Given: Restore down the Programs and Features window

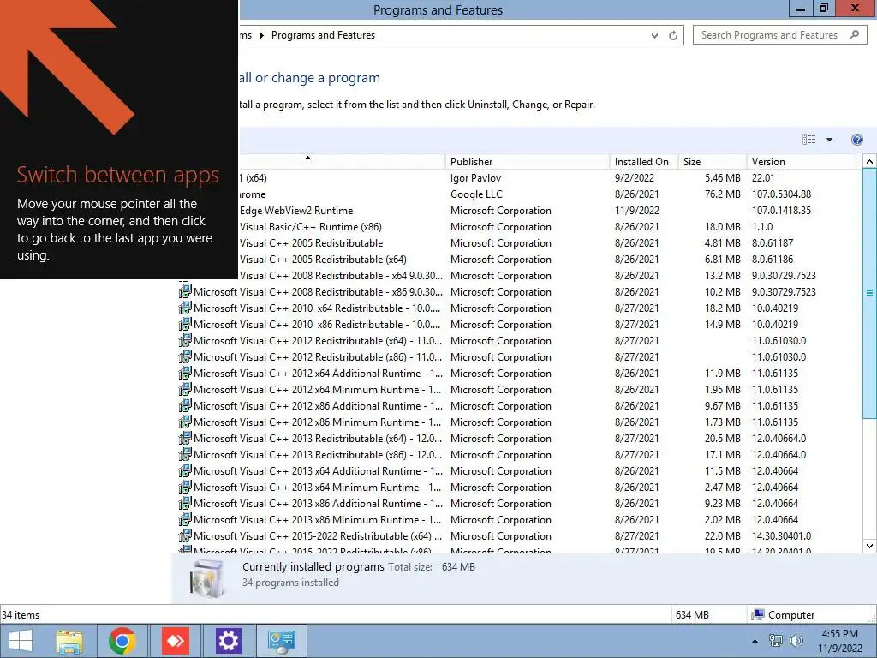Looking at the screenshot, I should 824,9.
